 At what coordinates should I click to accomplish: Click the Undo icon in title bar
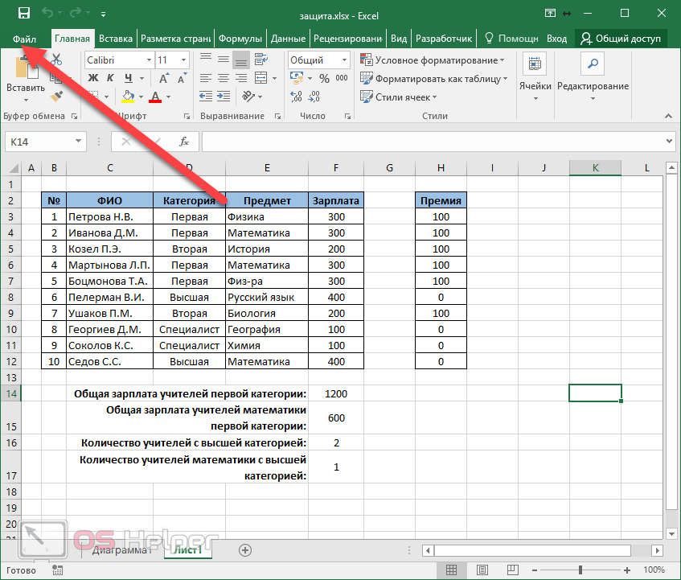coord(47,13)
